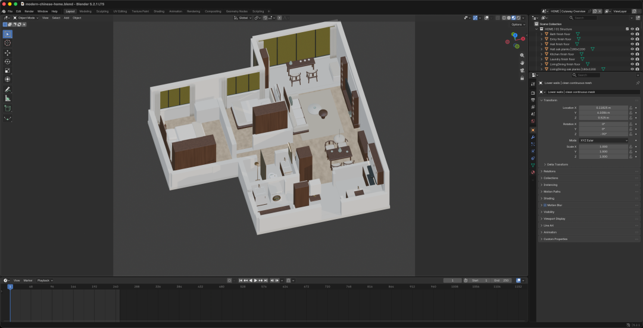Click the viewport pan hand icon
643x328 pixels.
tap(522, 63)
